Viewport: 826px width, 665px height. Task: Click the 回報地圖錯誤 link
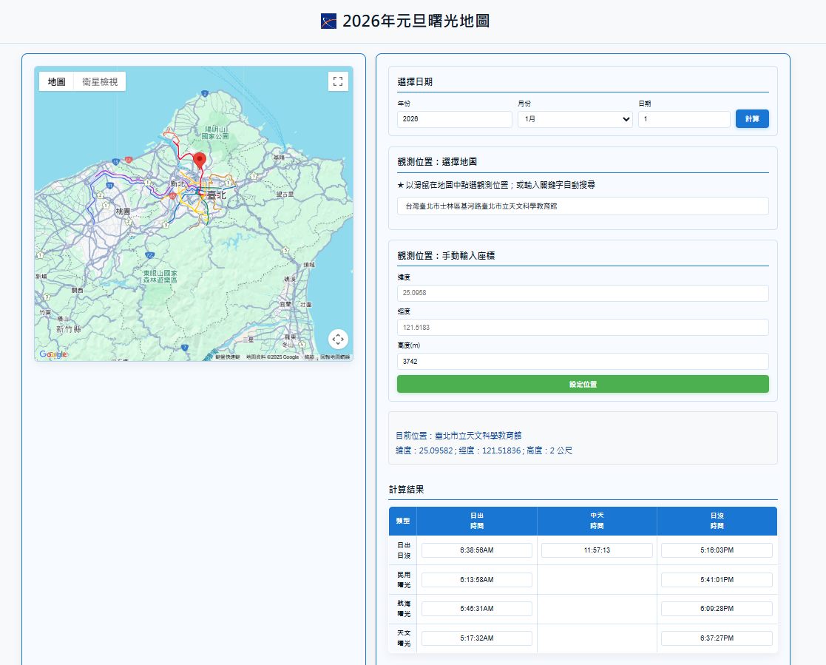335,357
